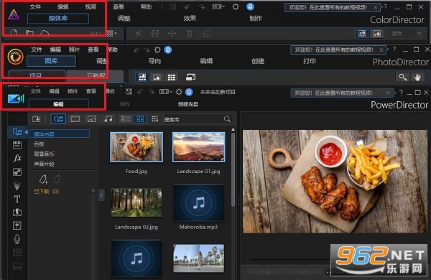Viewport: 431px width, 280px height.
Task: Click PhotoDirector notification bell icon
Action: point(168,50)
